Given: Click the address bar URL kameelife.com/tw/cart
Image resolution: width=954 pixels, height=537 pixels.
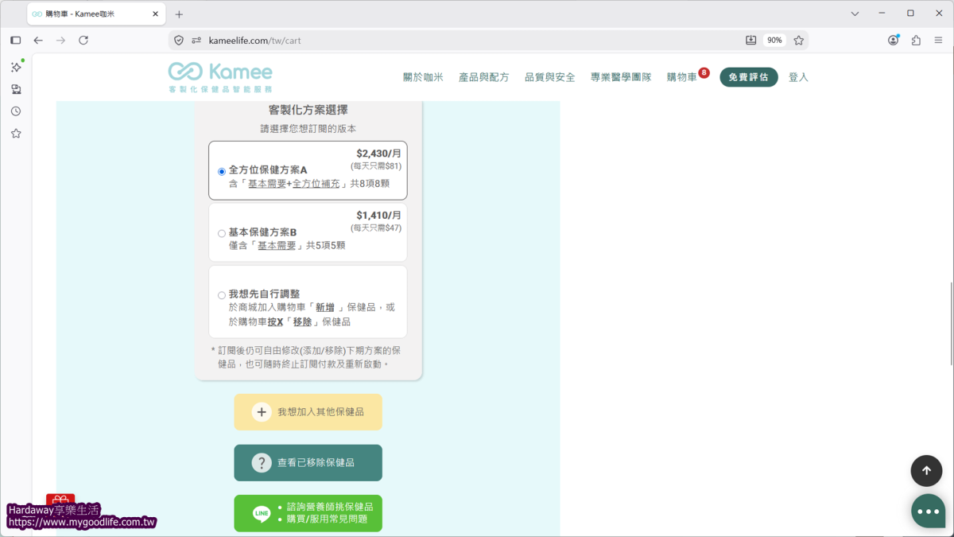Looking at the screenshot, I should (x=254, y=41).
